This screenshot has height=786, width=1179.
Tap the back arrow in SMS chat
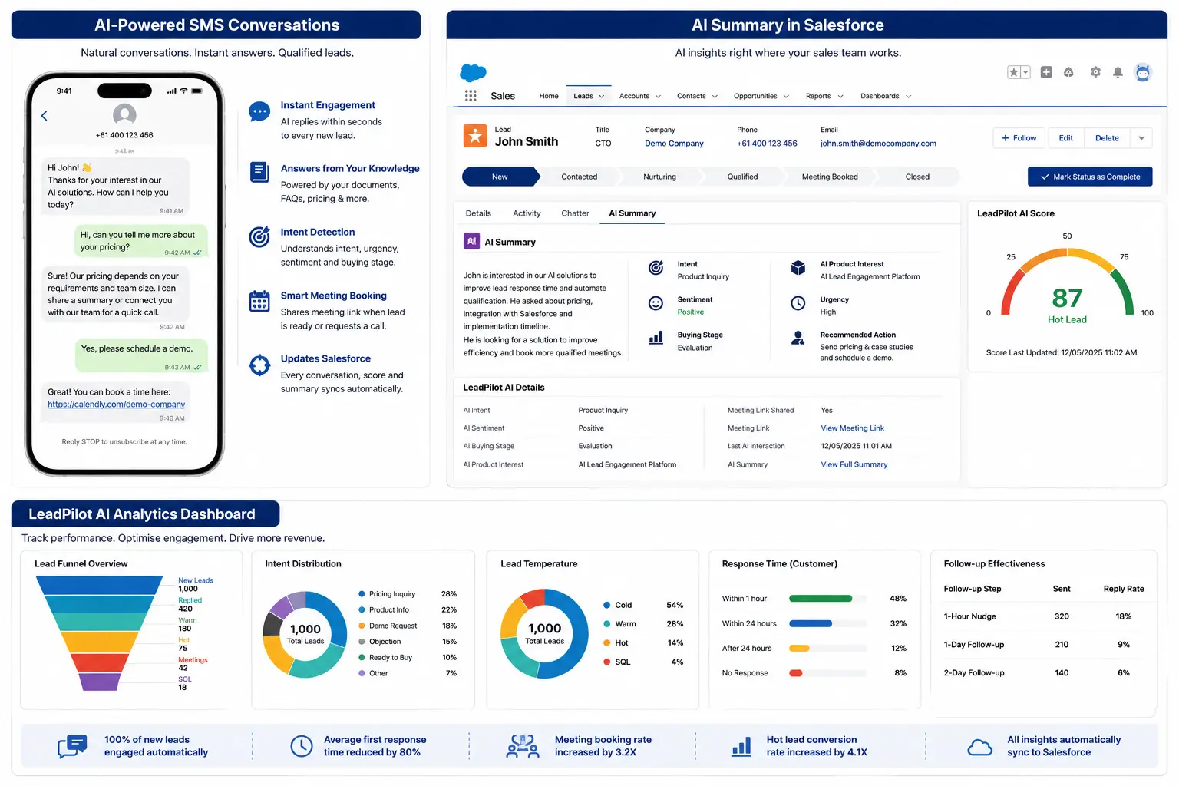coord(44,116)
